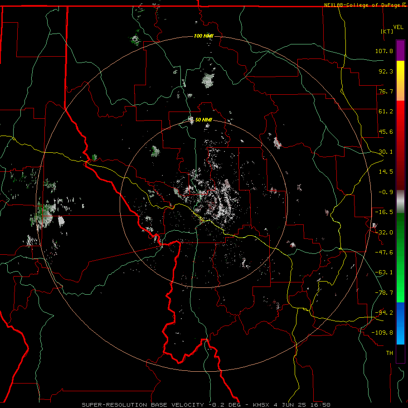Click the VEL legend title
The width and height of the screenshot is (408, 408).
pyautogui.click(x=398, y=27)
